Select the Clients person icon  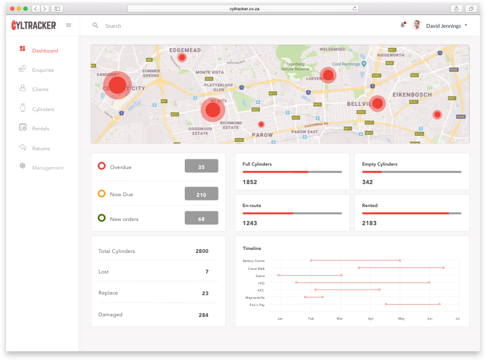click(22, 89)
